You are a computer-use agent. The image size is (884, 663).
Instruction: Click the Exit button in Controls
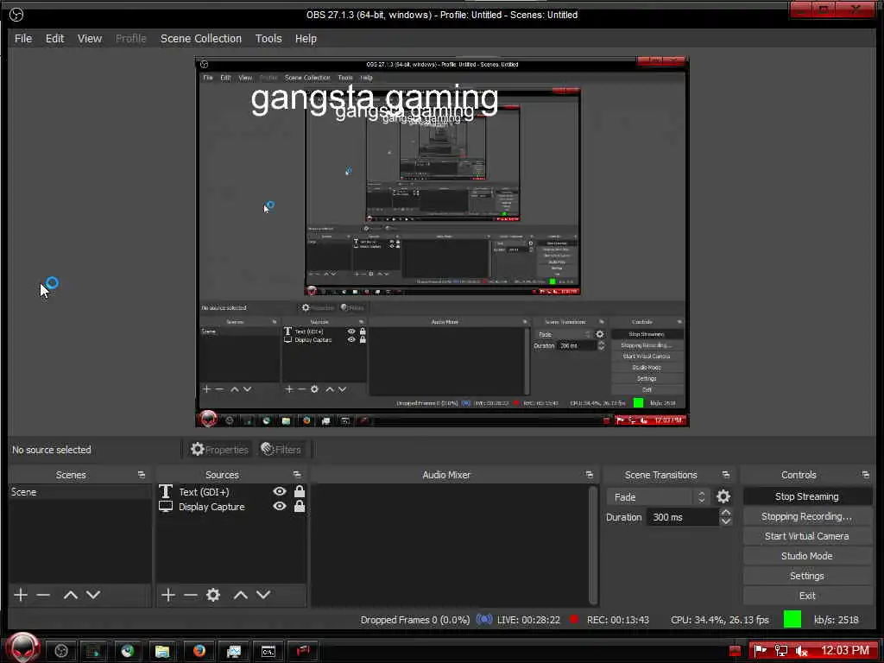click(x=807, y=596)
